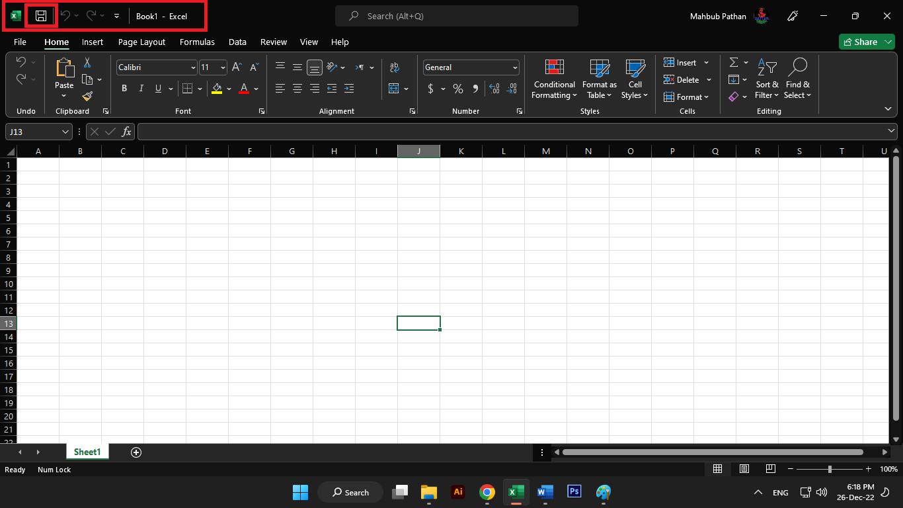Open Sort & Filter menu
903x508 pixels.
pos(767,79)
